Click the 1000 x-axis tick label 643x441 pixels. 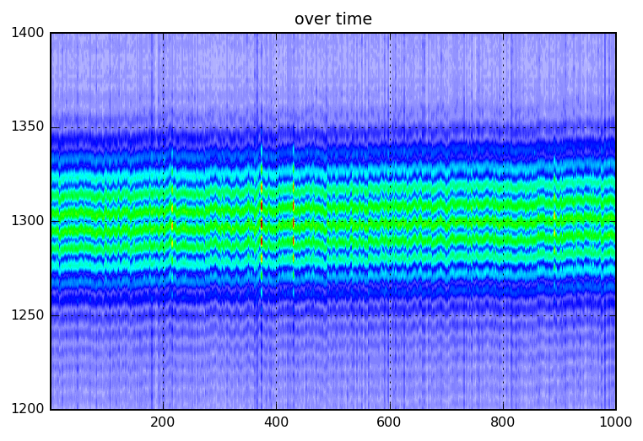coord(615,423)
